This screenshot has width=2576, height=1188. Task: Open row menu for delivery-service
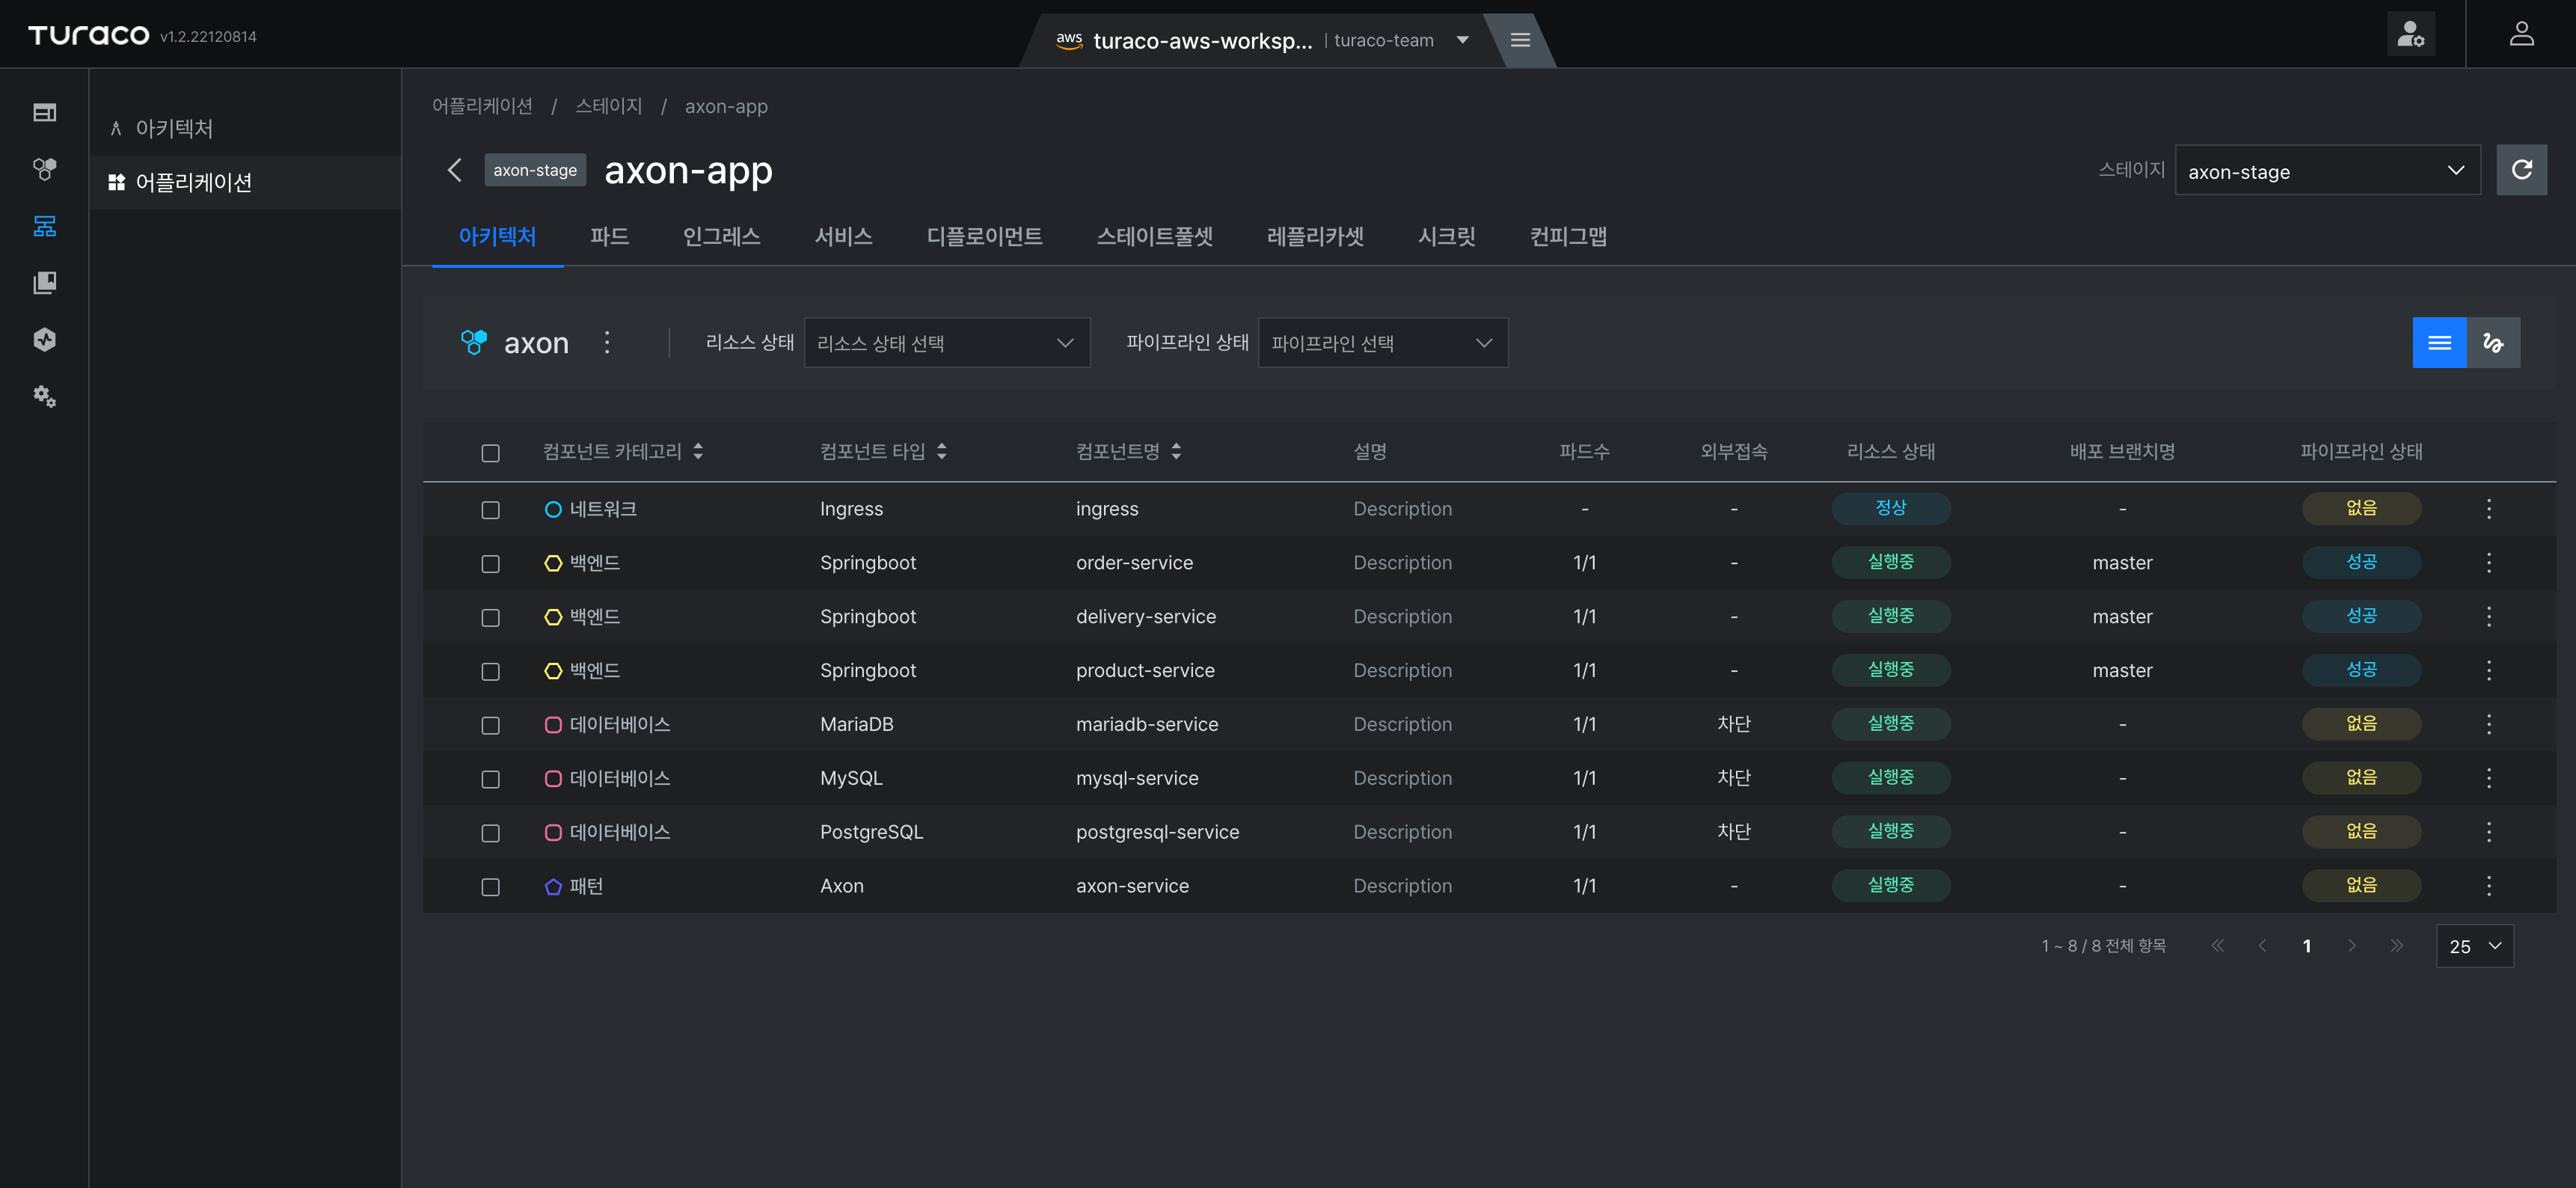(2488, 617)
